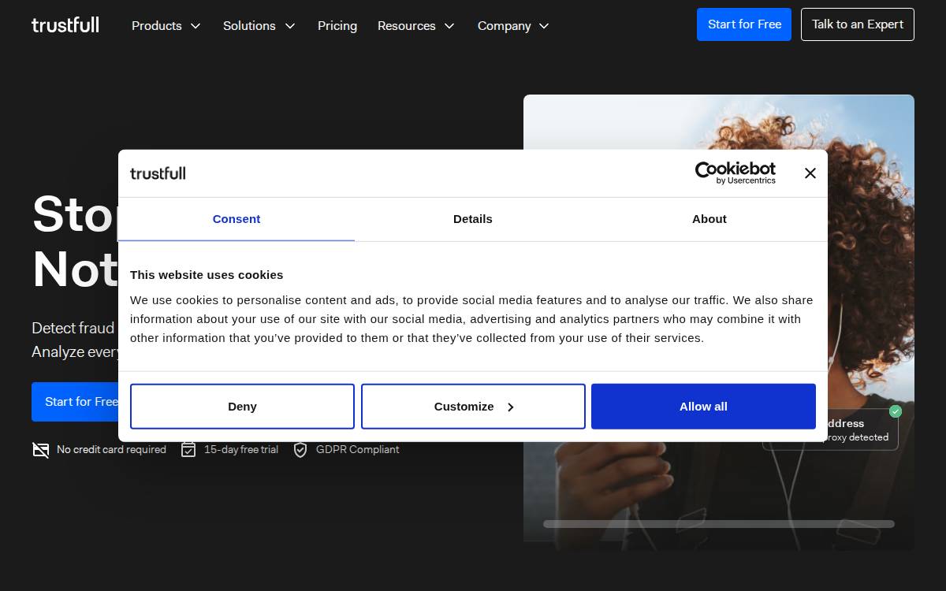Expand the Solutions dropdown menu
The height and width of the screenshot is (591, 946).
(x=259, y=26)
